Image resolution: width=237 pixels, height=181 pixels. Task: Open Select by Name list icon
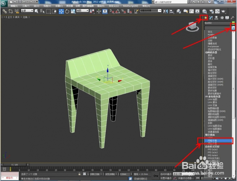pos(42,11)
